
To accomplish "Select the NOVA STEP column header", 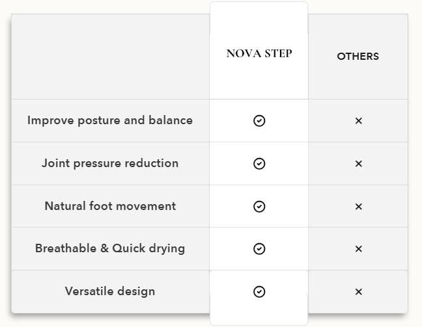I will click(x=259, y=54).
